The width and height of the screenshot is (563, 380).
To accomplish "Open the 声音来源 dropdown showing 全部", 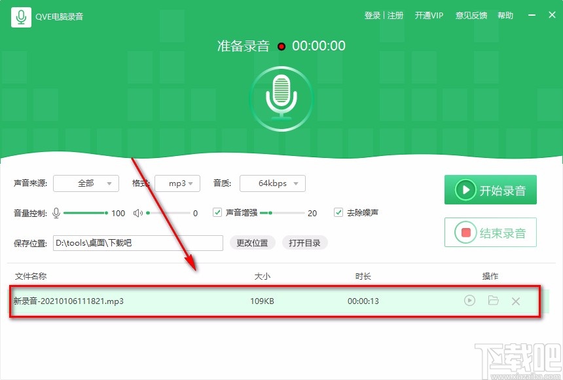I will coord(86,183).
